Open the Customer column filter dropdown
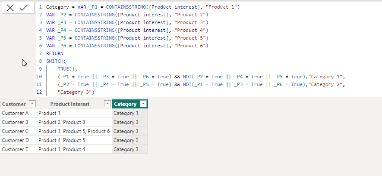The image size is (382, 176). click(32, 104)
